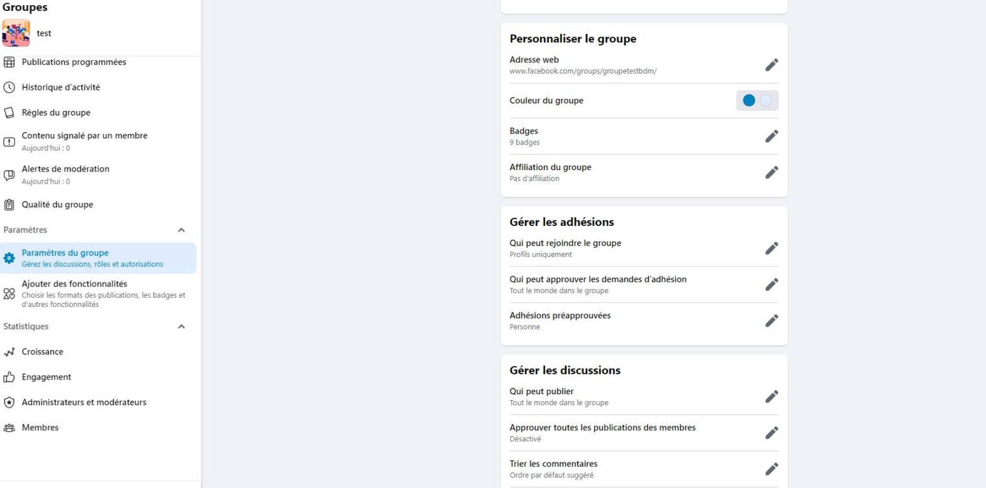Change Trier les commentaires default order
The height and width of the screenshot is (488, 986).
pyautogui.click(x=772, y=468)
